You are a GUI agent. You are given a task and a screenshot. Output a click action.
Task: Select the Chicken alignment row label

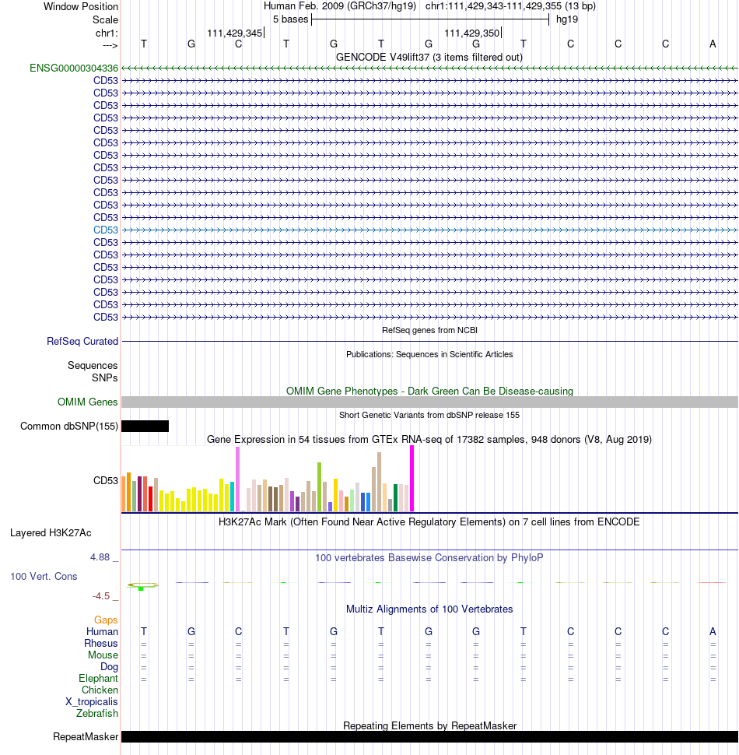tap(100, 690)
